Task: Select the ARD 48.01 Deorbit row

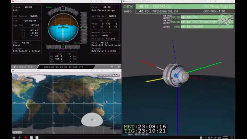Action: [207, 26]
